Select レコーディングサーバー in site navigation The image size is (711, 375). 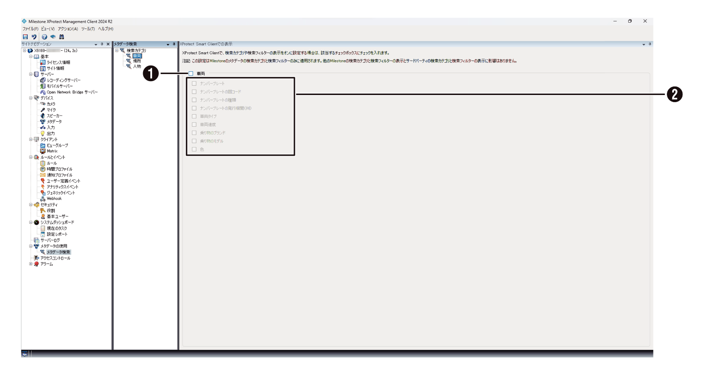click(63, 80)
